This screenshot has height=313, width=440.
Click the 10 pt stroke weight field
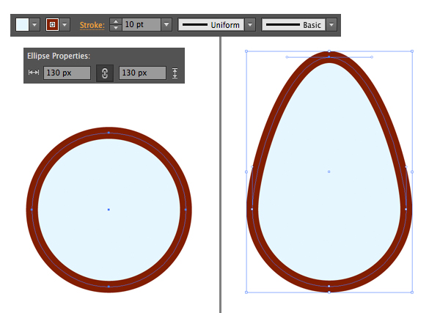[142, 25]
